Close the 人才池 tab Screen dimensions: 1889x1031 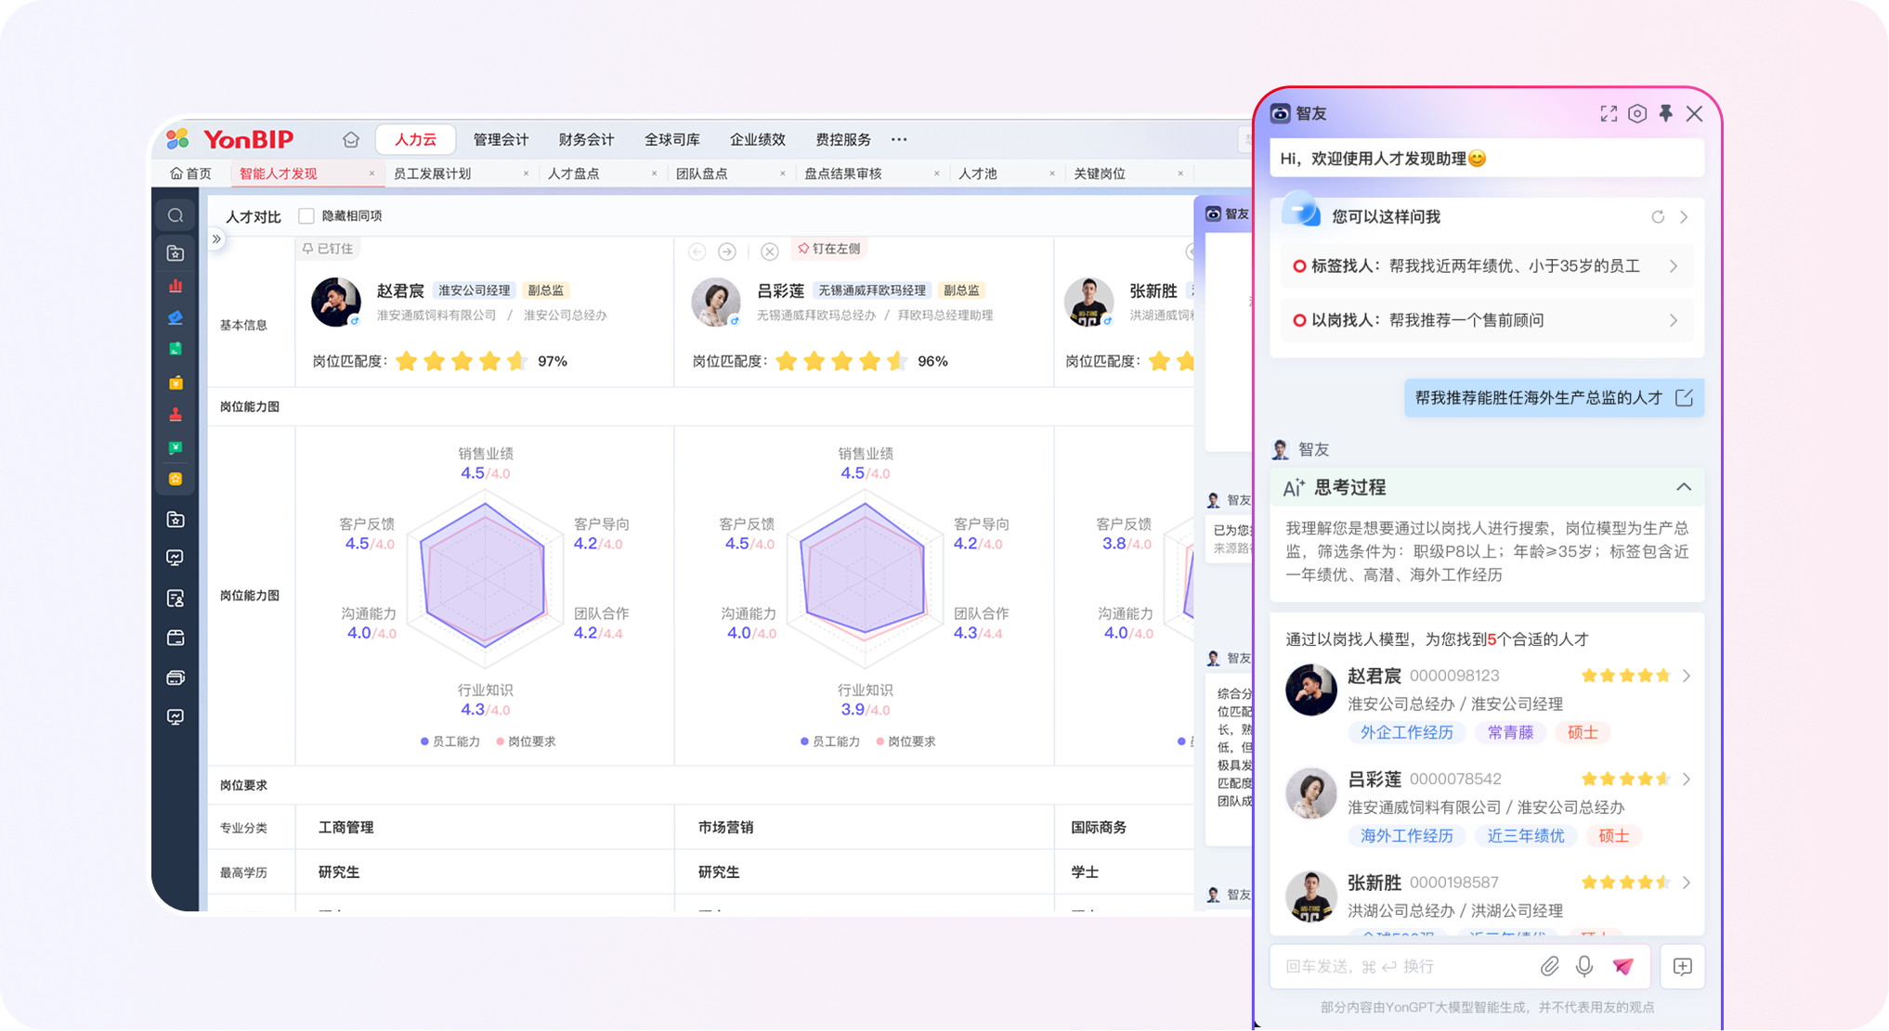[1051, 174]
